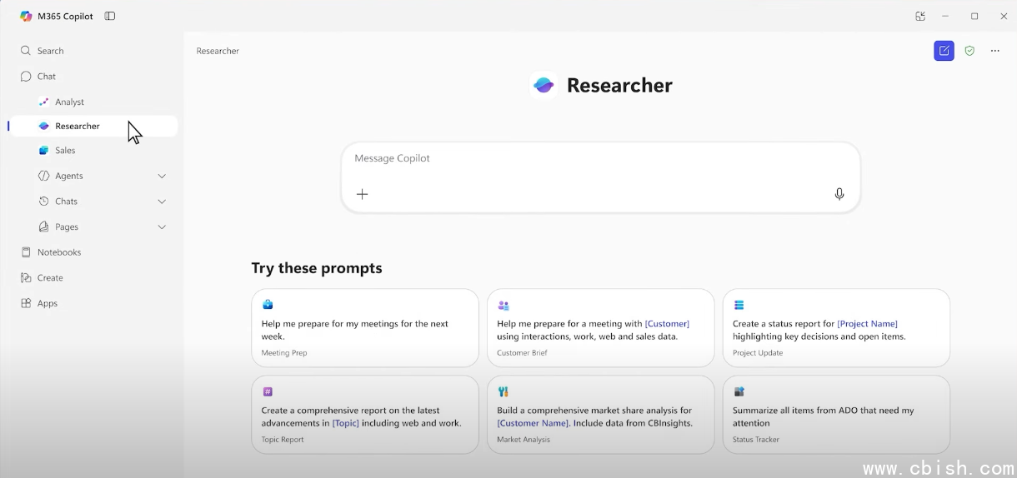The height and width of the screenshot is (478, 1017).
Task: Click the Status Tracker prompt card
Action: pos(836,415)
